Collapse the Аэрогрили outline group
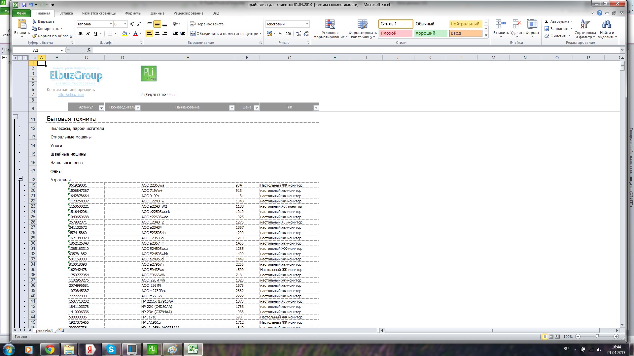This screenshot has height=356, width=634. click(x=20, y=178)
